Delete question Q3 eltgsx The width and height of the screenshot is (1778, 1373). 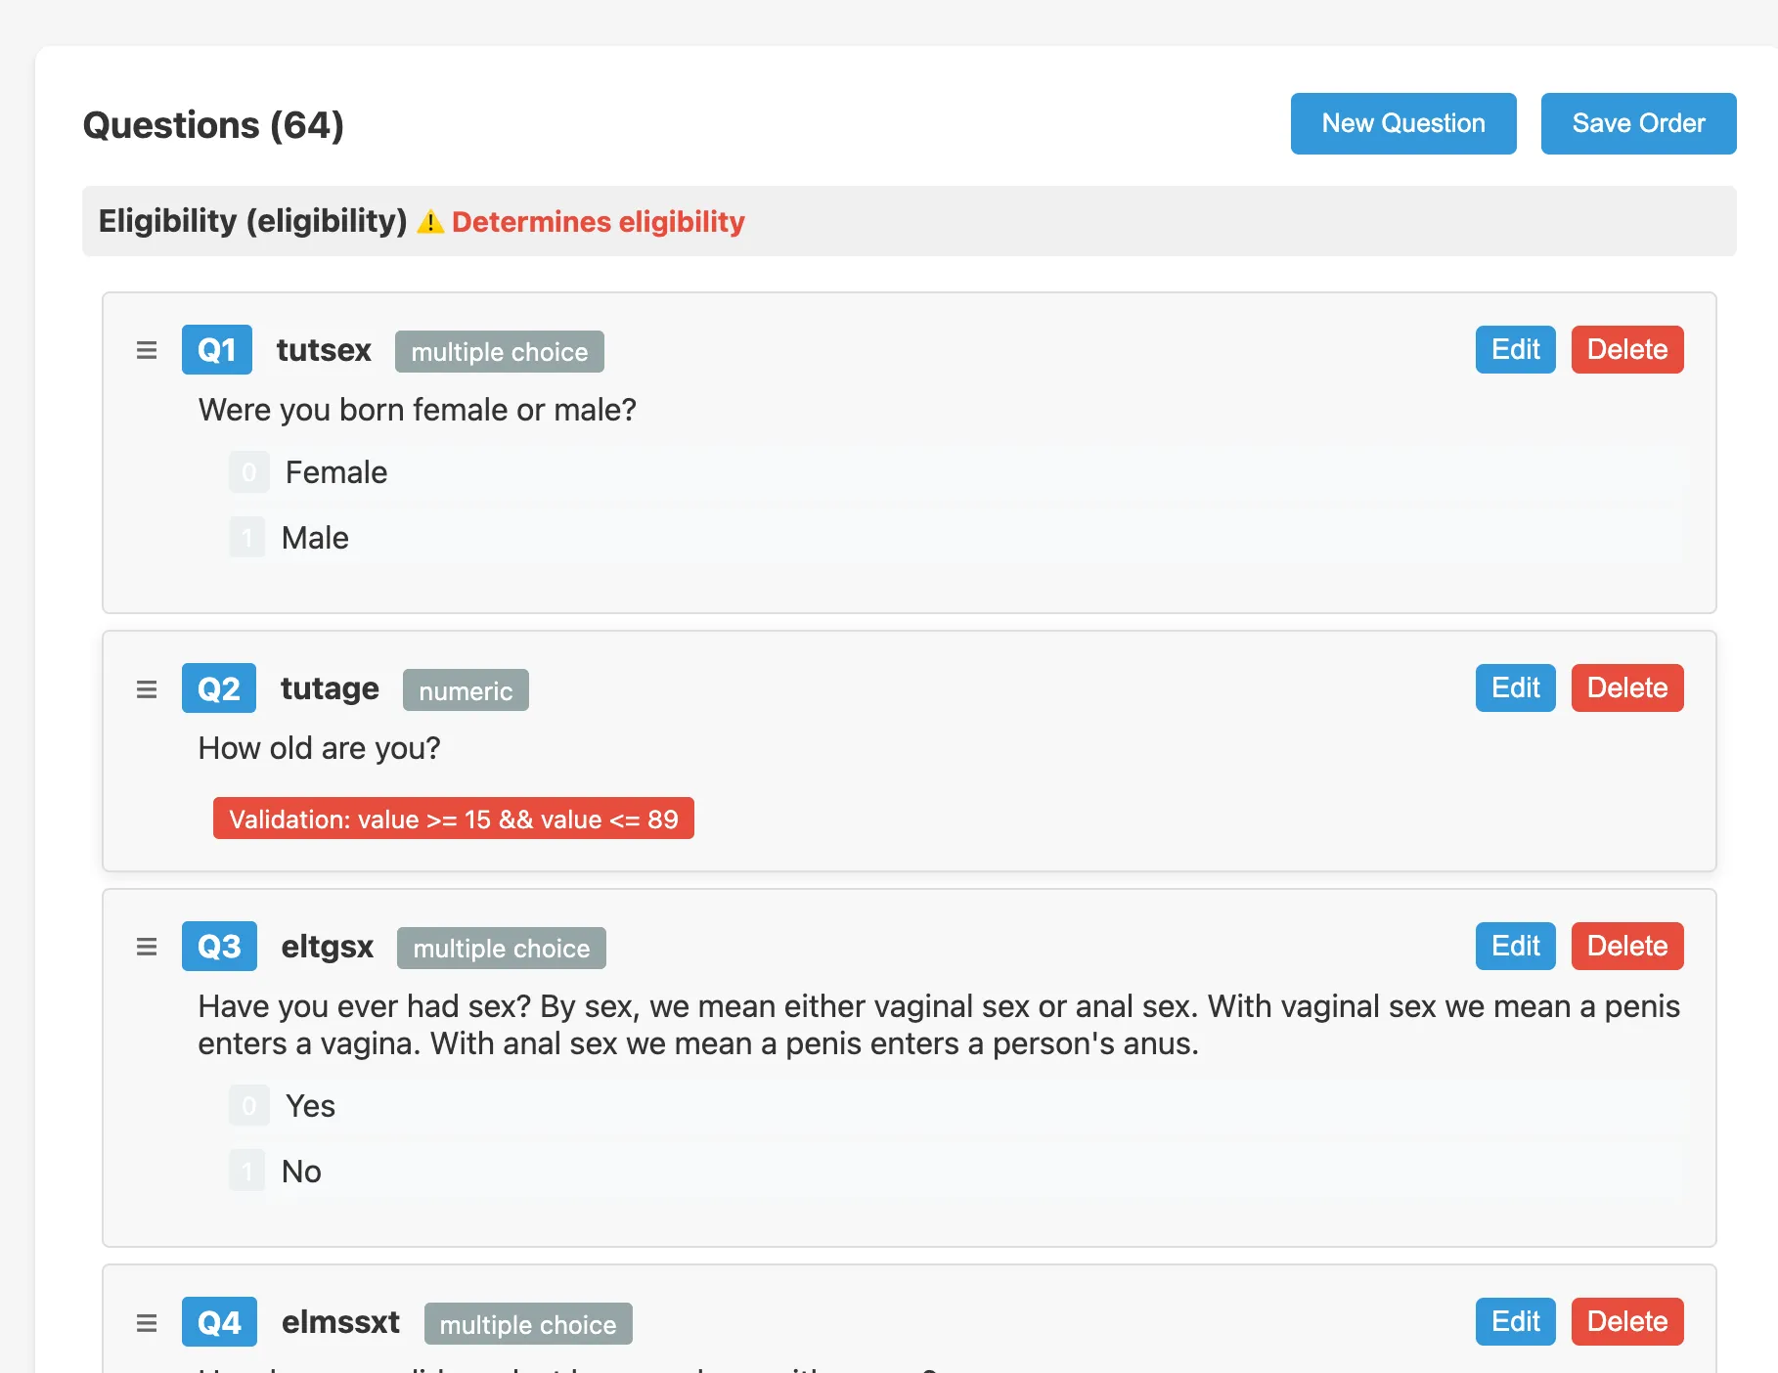[1627, 946]
